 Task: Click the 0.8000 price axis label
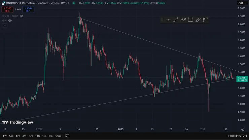coord(242,120)
